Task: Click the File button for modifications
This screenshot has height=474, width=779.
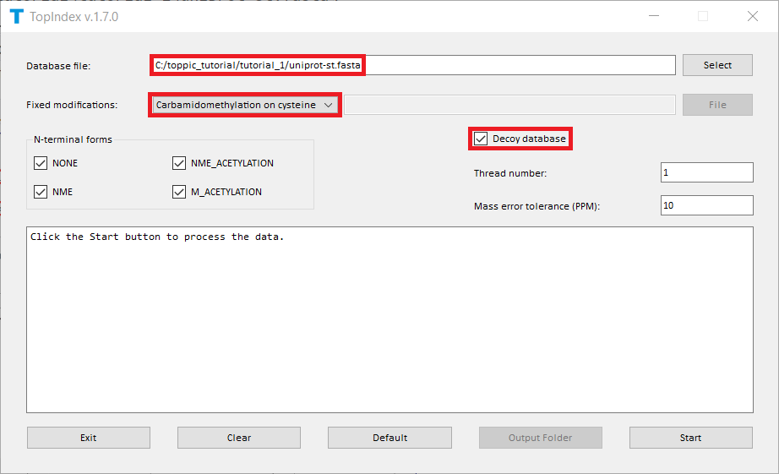Action: [x=716, y=105]
